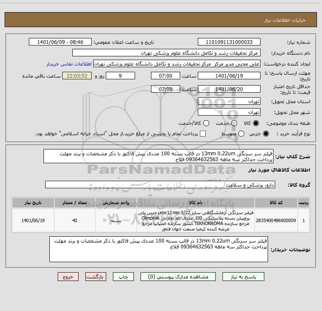This screenshot has width=322, height=311.
Task: Click the اطلاعات کالاهای مورد نیاز heading
Action: 279,170
